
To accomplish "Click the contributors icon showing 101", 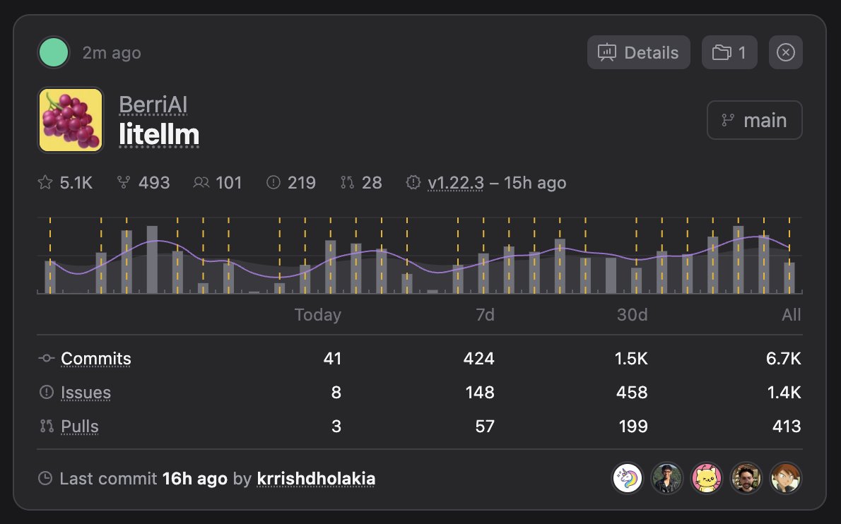I will click(x=201, y=183).
